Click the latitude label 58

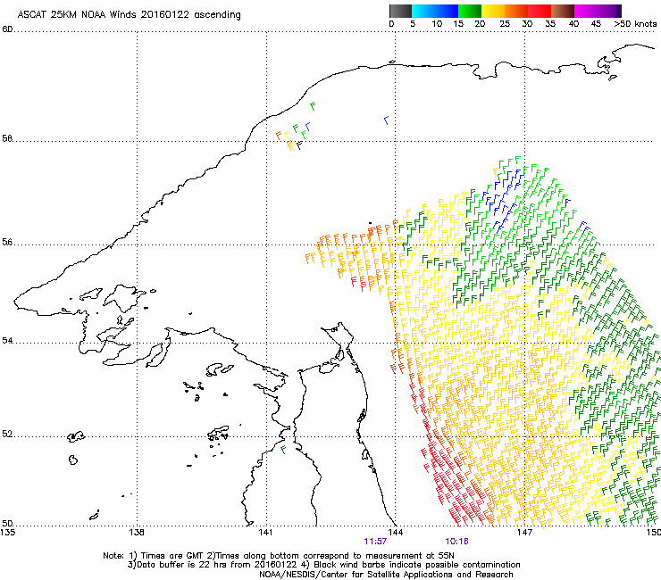click(7, 138)
